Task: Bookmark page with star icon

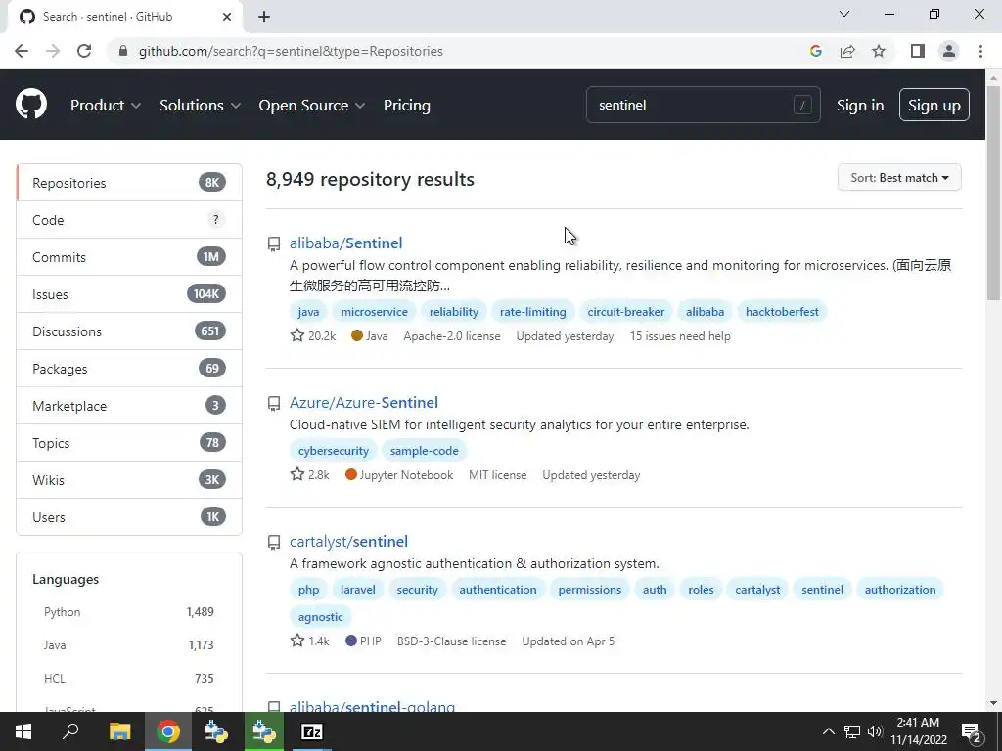Action: (879, 51)
